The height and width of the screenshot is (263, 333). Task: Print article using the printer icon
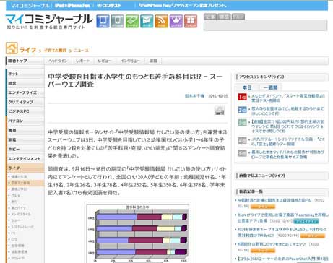pos(220,111)
